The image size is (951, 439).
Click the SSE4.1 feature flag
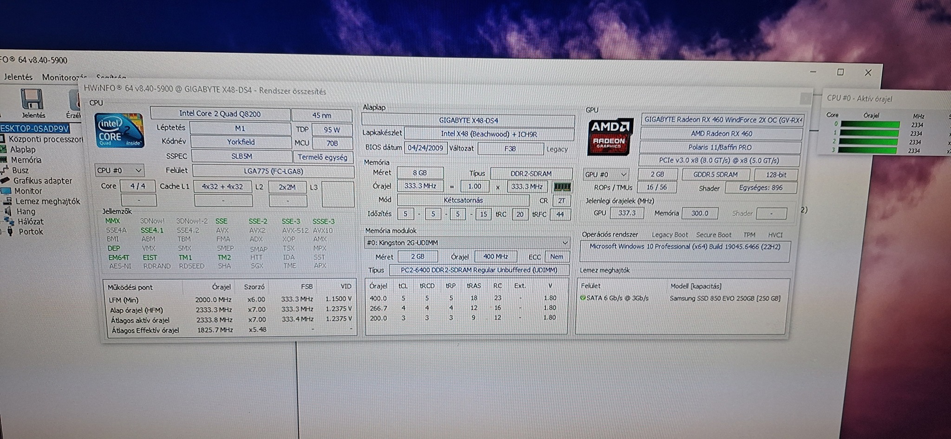tap(152, 230)
